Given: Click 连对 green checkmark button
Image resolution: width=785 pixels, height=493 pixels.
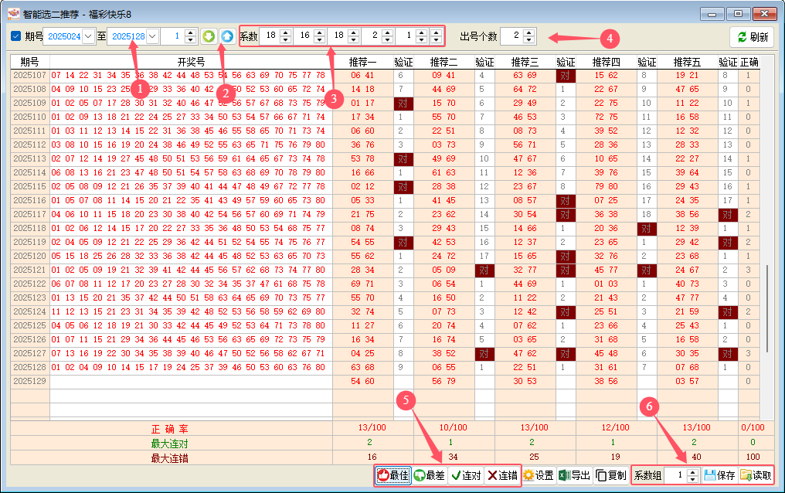Looking at the screenshot, I should click(466, 476).
